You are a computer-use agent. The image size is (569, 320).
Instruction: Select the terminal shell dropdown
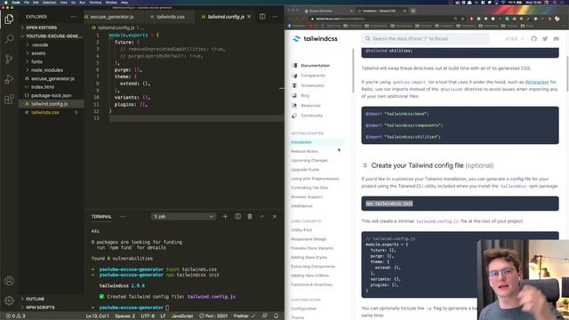183,217
